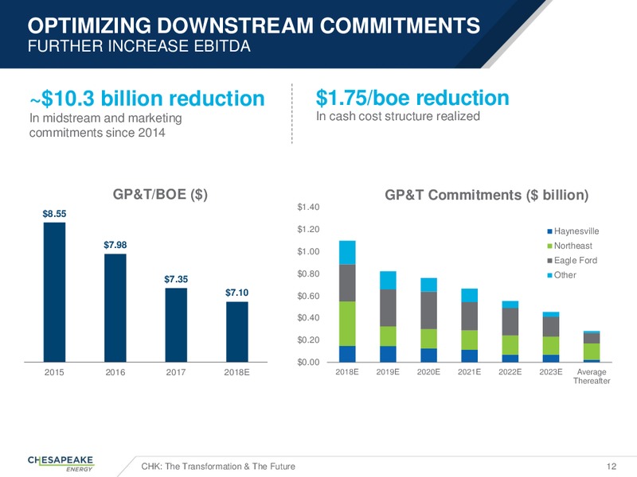
Task: Click the Haynesville legend color swatch
Action: click(x=550, y=231)
